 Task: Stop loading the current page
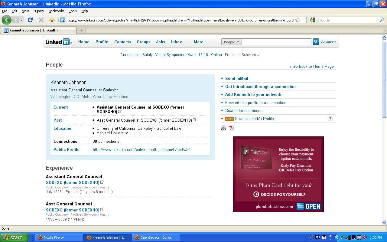point(41,20)
